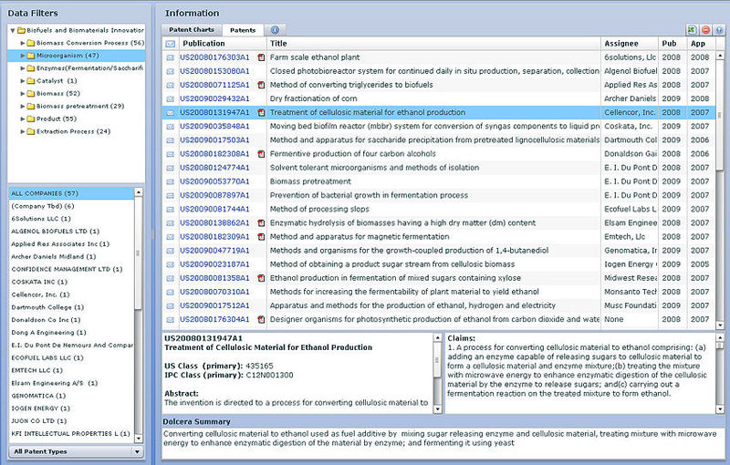Screen dimensions: 730x465
Task: Switch to the Patent Charts tab
Action: (192, 30)
